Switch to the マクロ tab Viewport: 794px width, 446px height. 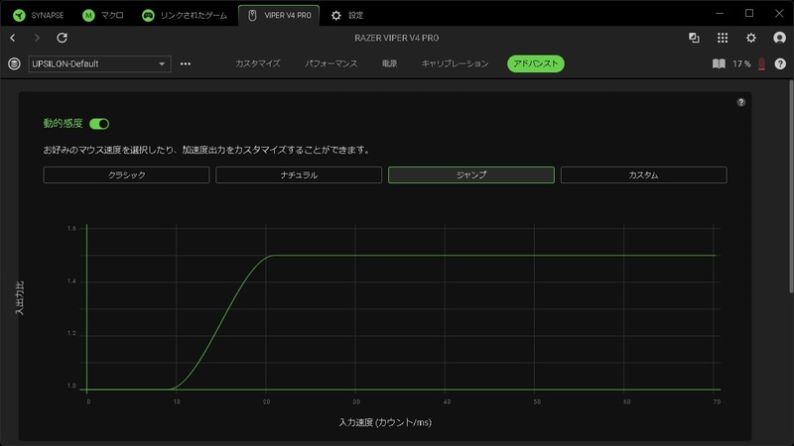[103, 15]
